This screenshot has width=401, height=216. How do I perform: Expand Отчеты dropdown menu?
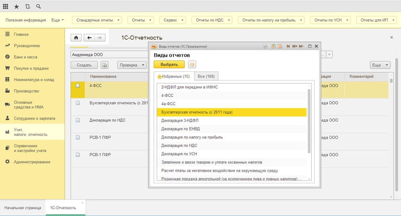click(141, 20)
